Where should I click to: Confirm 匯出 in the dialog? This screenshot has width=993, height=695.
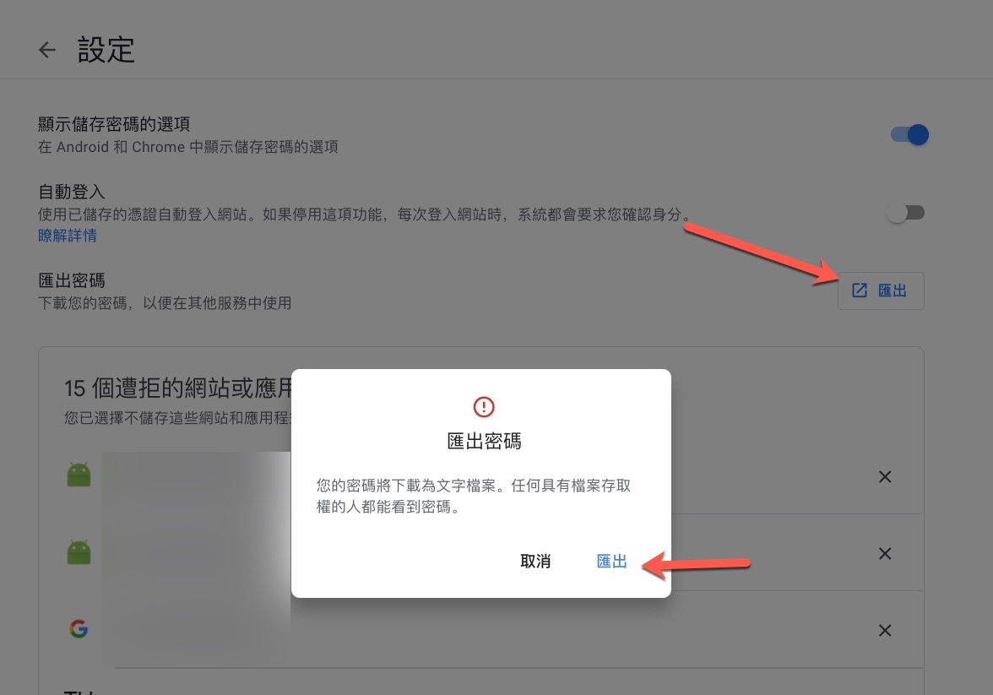tap(611, 562)
